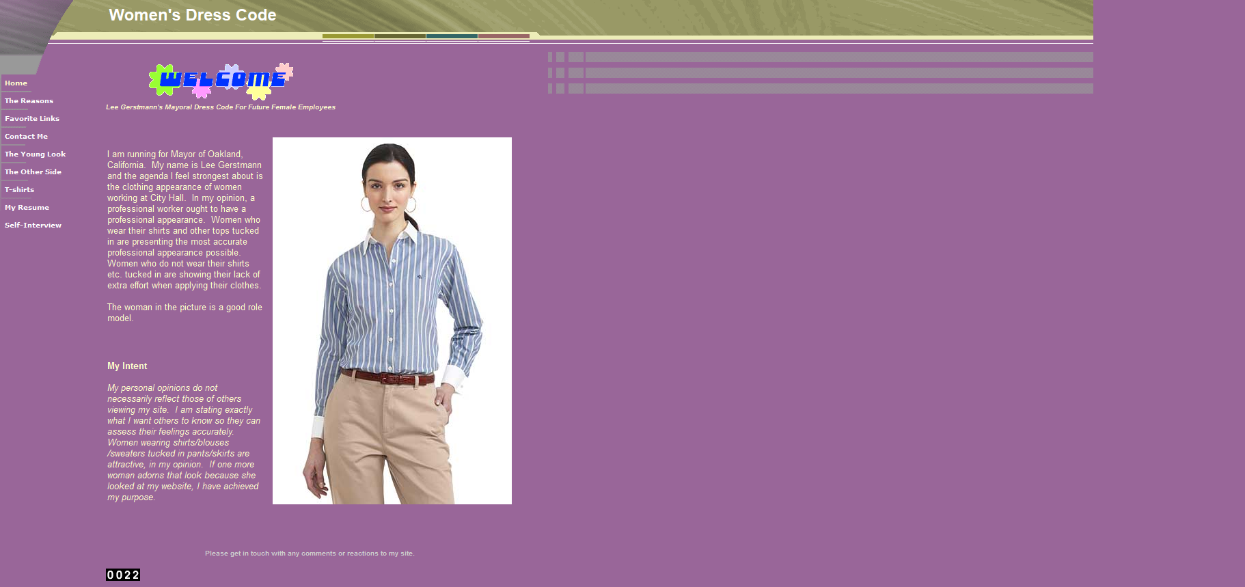Visit The Other Side page
Image resolution: width=1245 pixels, height=587 pixels.
tap(33, 172)
